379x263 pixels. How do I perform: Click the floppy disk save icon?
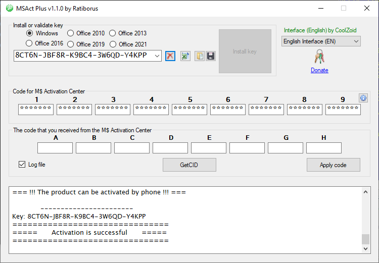pos(211,56)
